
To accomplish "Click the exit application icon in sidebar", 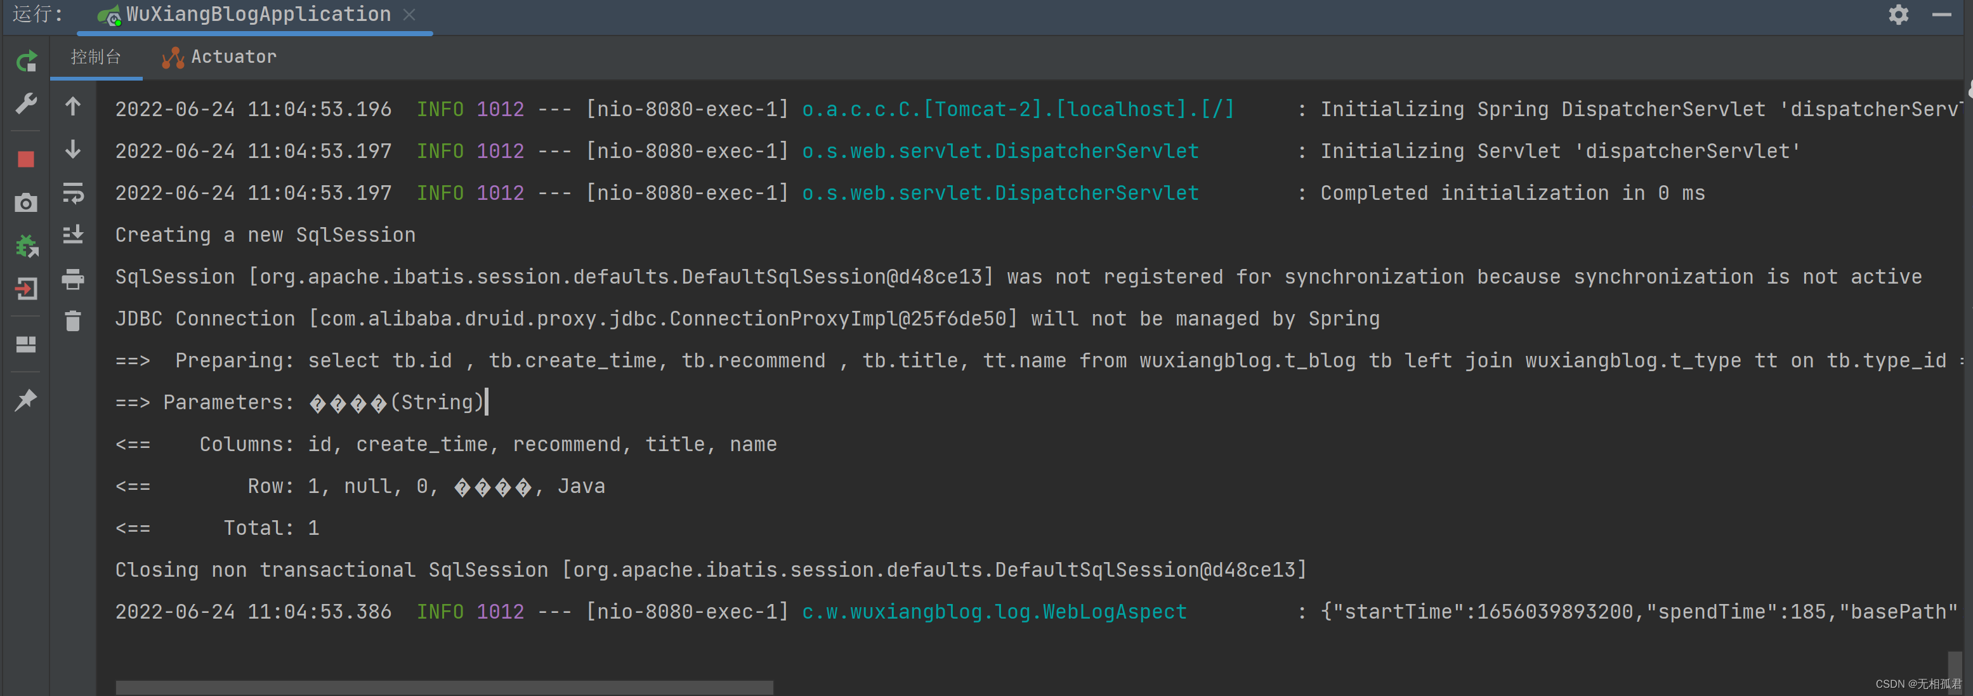I will tap(26, 289).
